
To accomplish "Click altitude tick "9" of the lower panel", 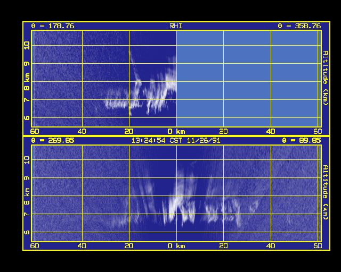I will [x=27, y=178].
